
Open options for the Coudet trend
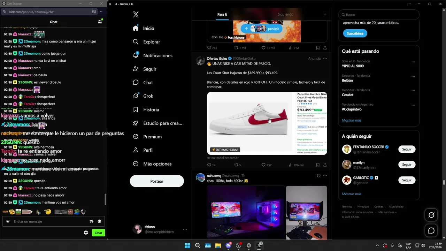[x=413, y=91]
